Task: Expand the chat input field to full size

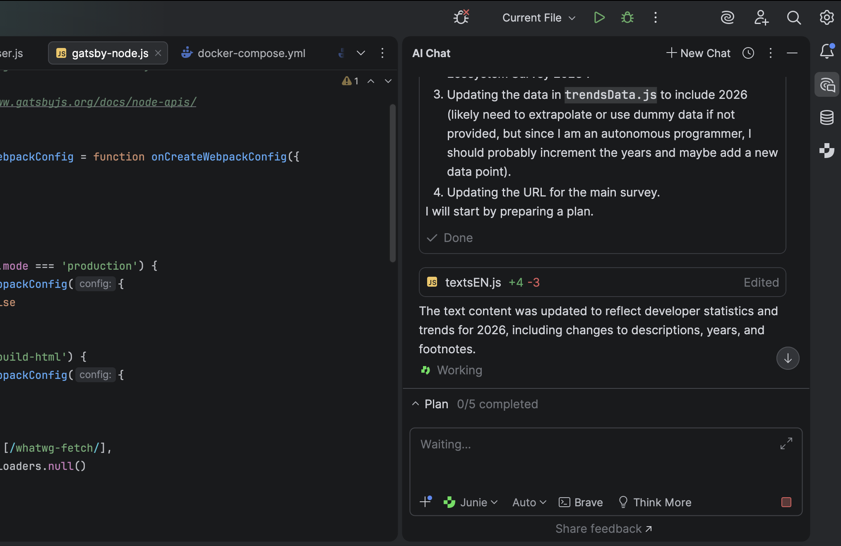Action: pyautogui.click(x=786, y=444)
